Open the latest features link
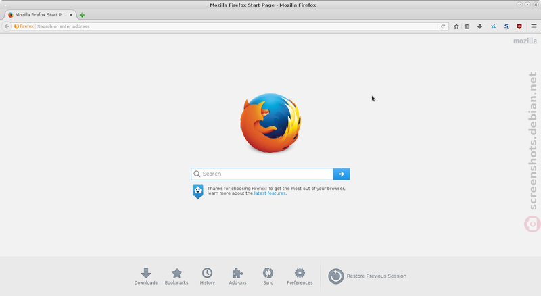Image resolution: width=541 pixels, height=296 pixels. [270, 193]
